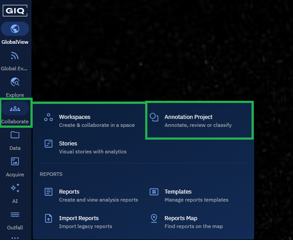Expand more sidebar items ellipsis
293x240 pixels.
pyautogui.click(x=15, y=237)
